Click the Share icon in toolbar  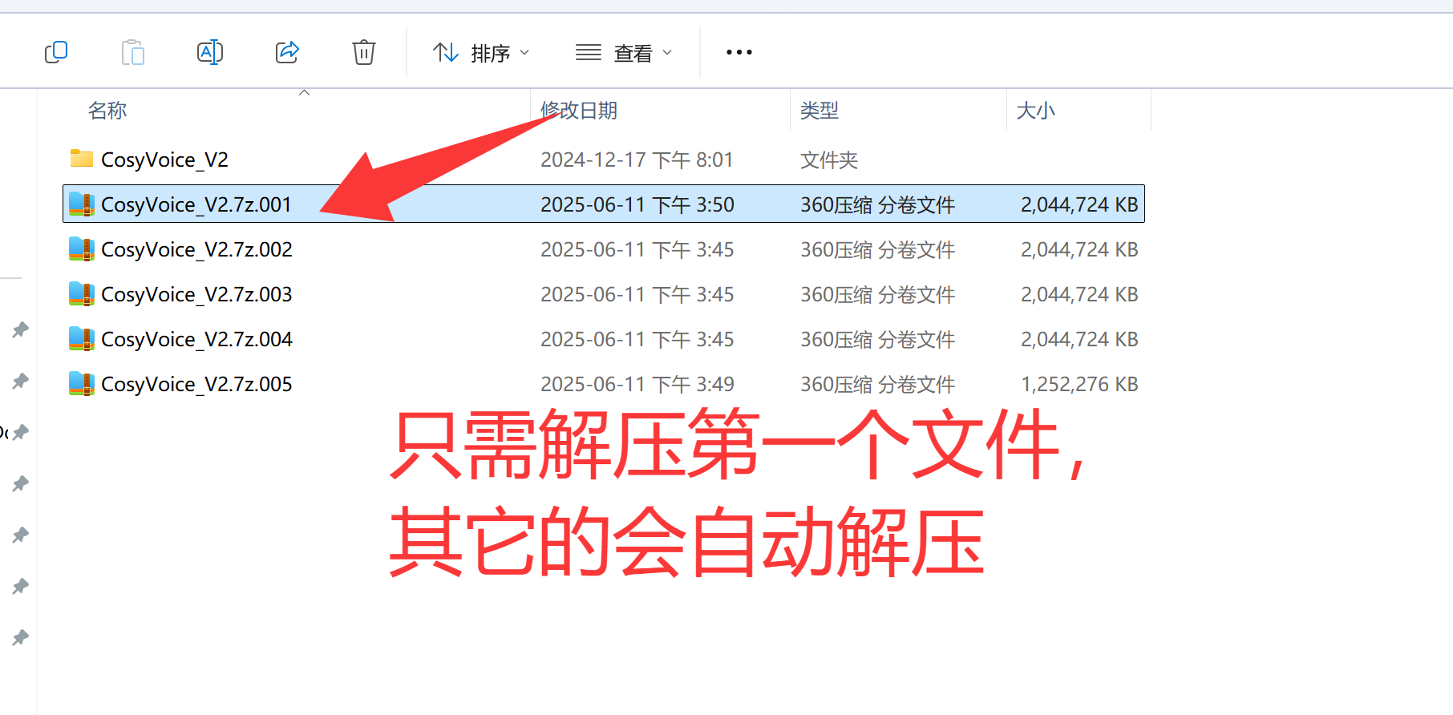click(x=287, y=53)
